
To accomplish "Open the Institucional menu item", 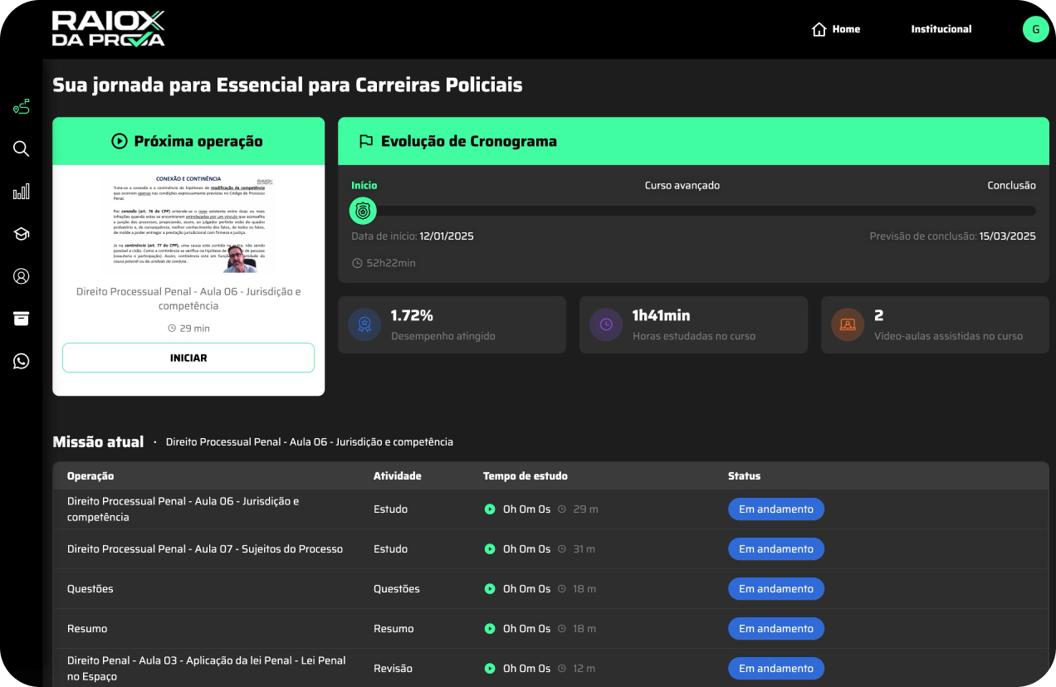I will pyautogui.click(x=941, y=29).
